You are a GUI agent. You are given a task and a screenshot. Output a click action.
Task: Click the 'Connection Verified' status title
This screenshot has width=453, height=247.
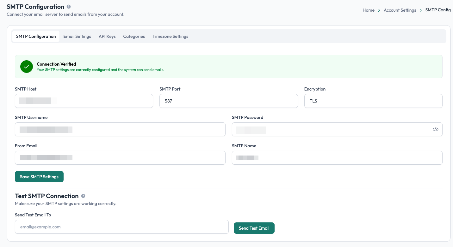56,64
